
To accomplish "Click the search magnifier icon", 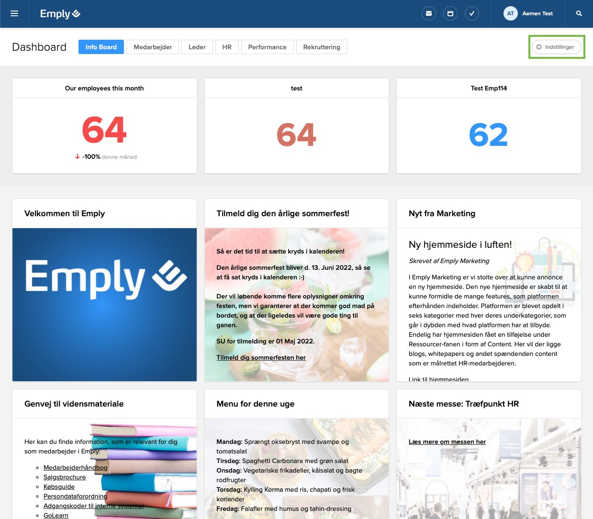I will 579,13.
